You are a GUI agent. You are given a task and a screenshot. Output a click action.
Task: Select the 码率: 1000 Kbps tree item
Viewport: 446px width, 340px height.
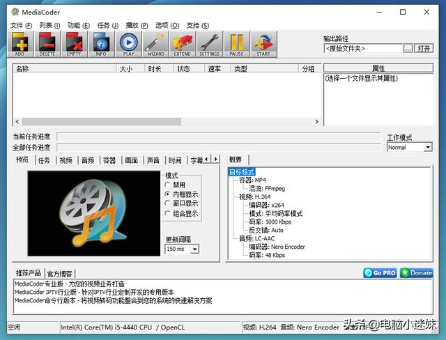pos(270,222)
